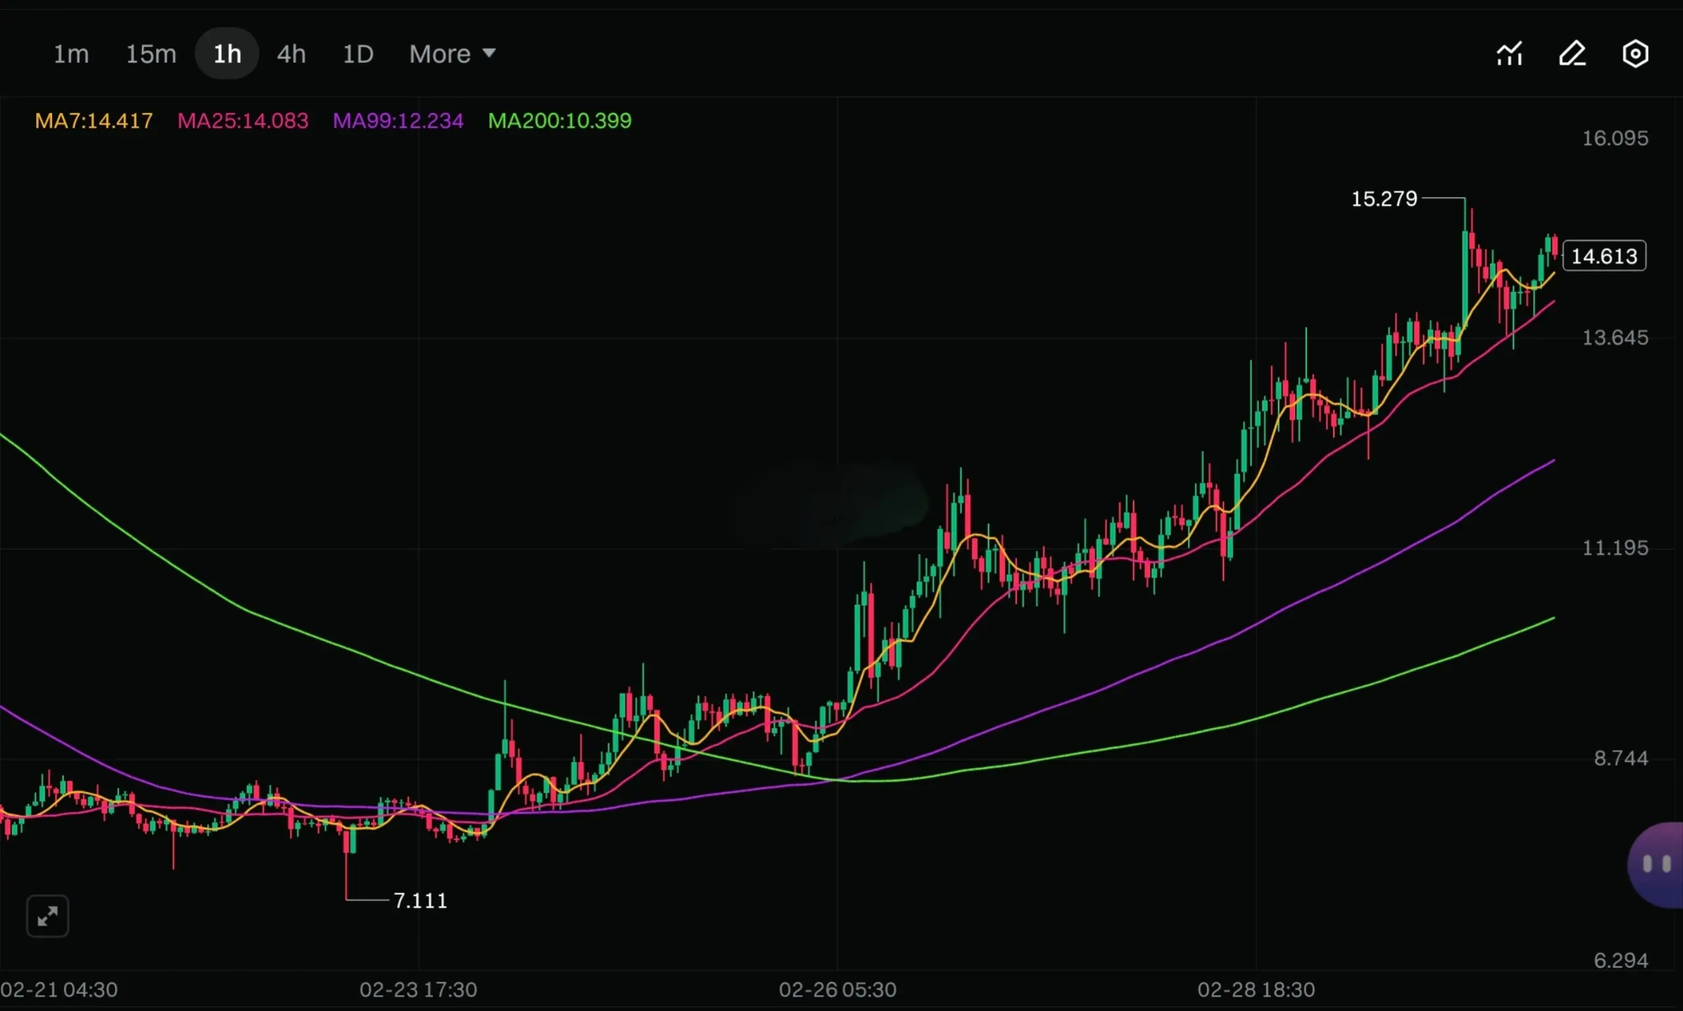Click the MA99 purple indicator label
This screenshot has height=1011, width=1683.
tap(398, 121)
